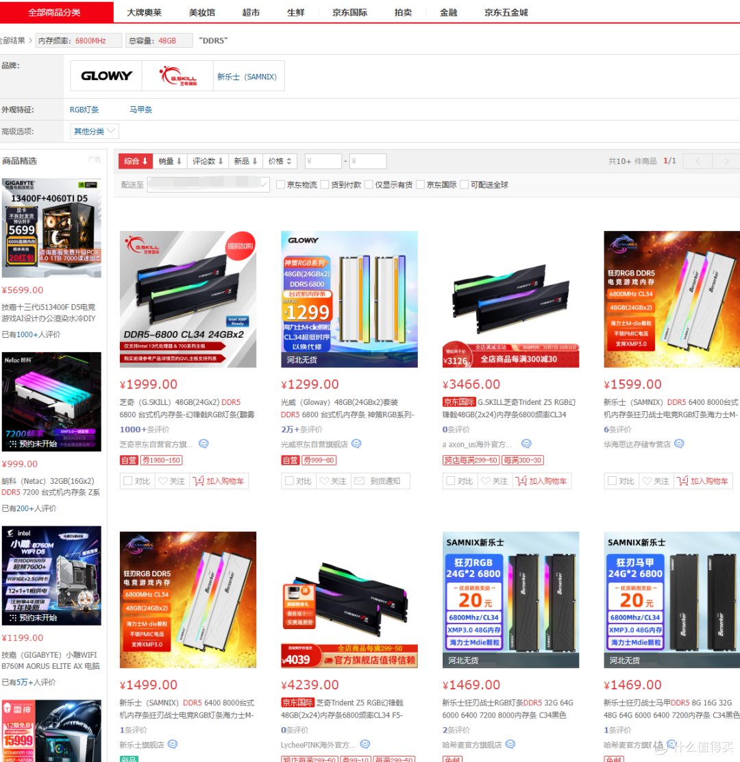This screenshot has width=740, height=762.
Task: Open chat icon beside a axon_us海外官方
Action: pos(526,443)
